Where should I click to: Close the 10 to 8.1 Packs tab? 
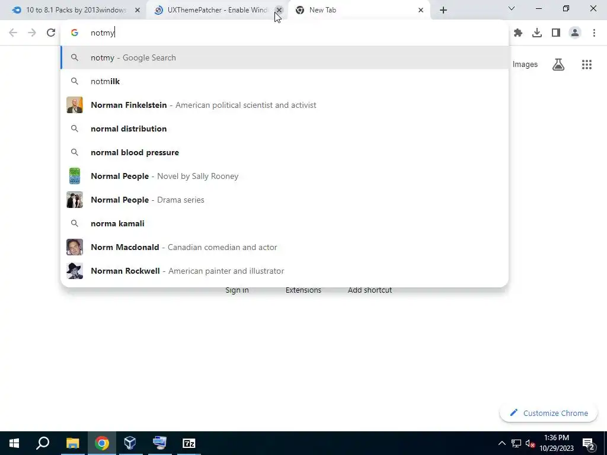click(x=138, y=10)
